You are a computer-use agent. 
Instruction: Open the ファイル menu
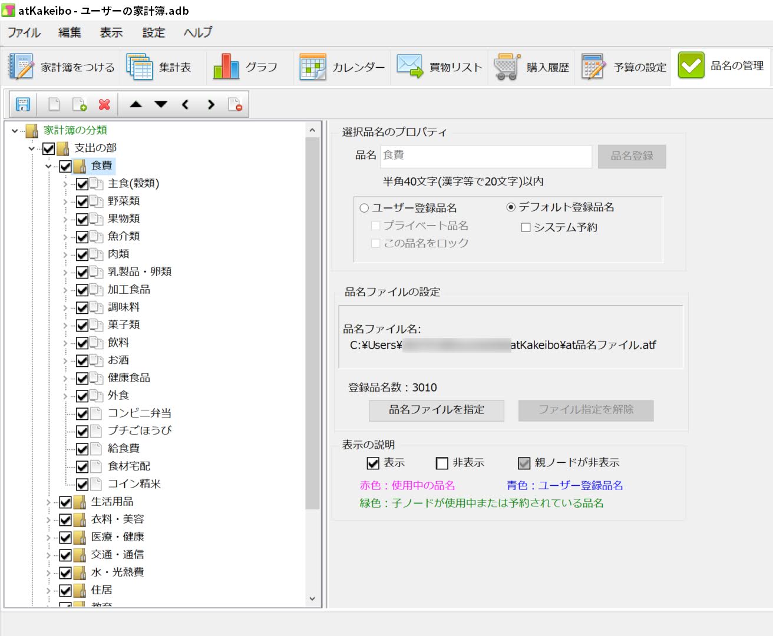tap(24, 32)
